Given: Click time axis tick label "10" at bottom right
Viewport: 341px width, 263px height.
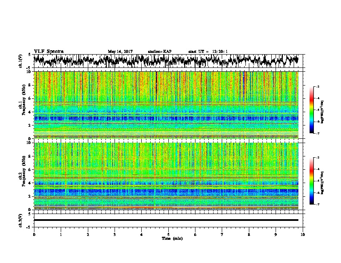Looking at the screenshot, I should click(303, 235).
